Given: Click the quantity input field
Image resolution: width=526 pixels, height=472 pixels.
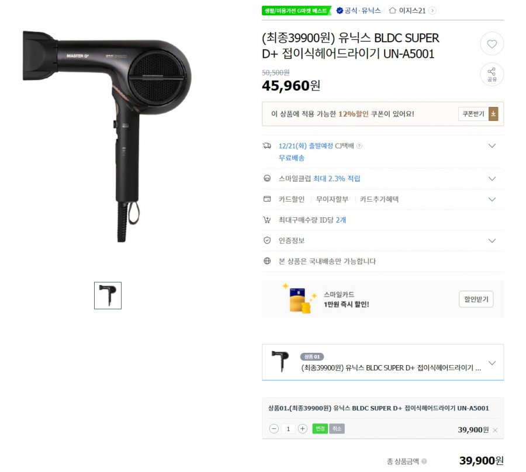Looking at the screenshot, I should click(x=288, y=429).
